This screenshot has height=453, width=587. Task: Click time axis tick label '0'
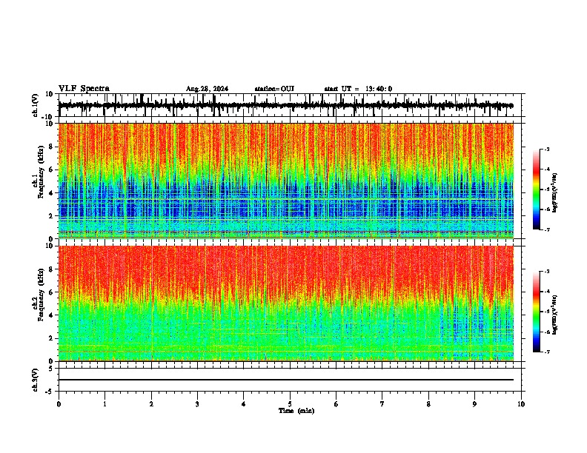[59, 404]
